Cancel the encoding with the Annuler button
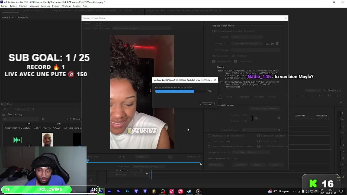The height and width of the screenshot is (195, 347). [207, 104]
